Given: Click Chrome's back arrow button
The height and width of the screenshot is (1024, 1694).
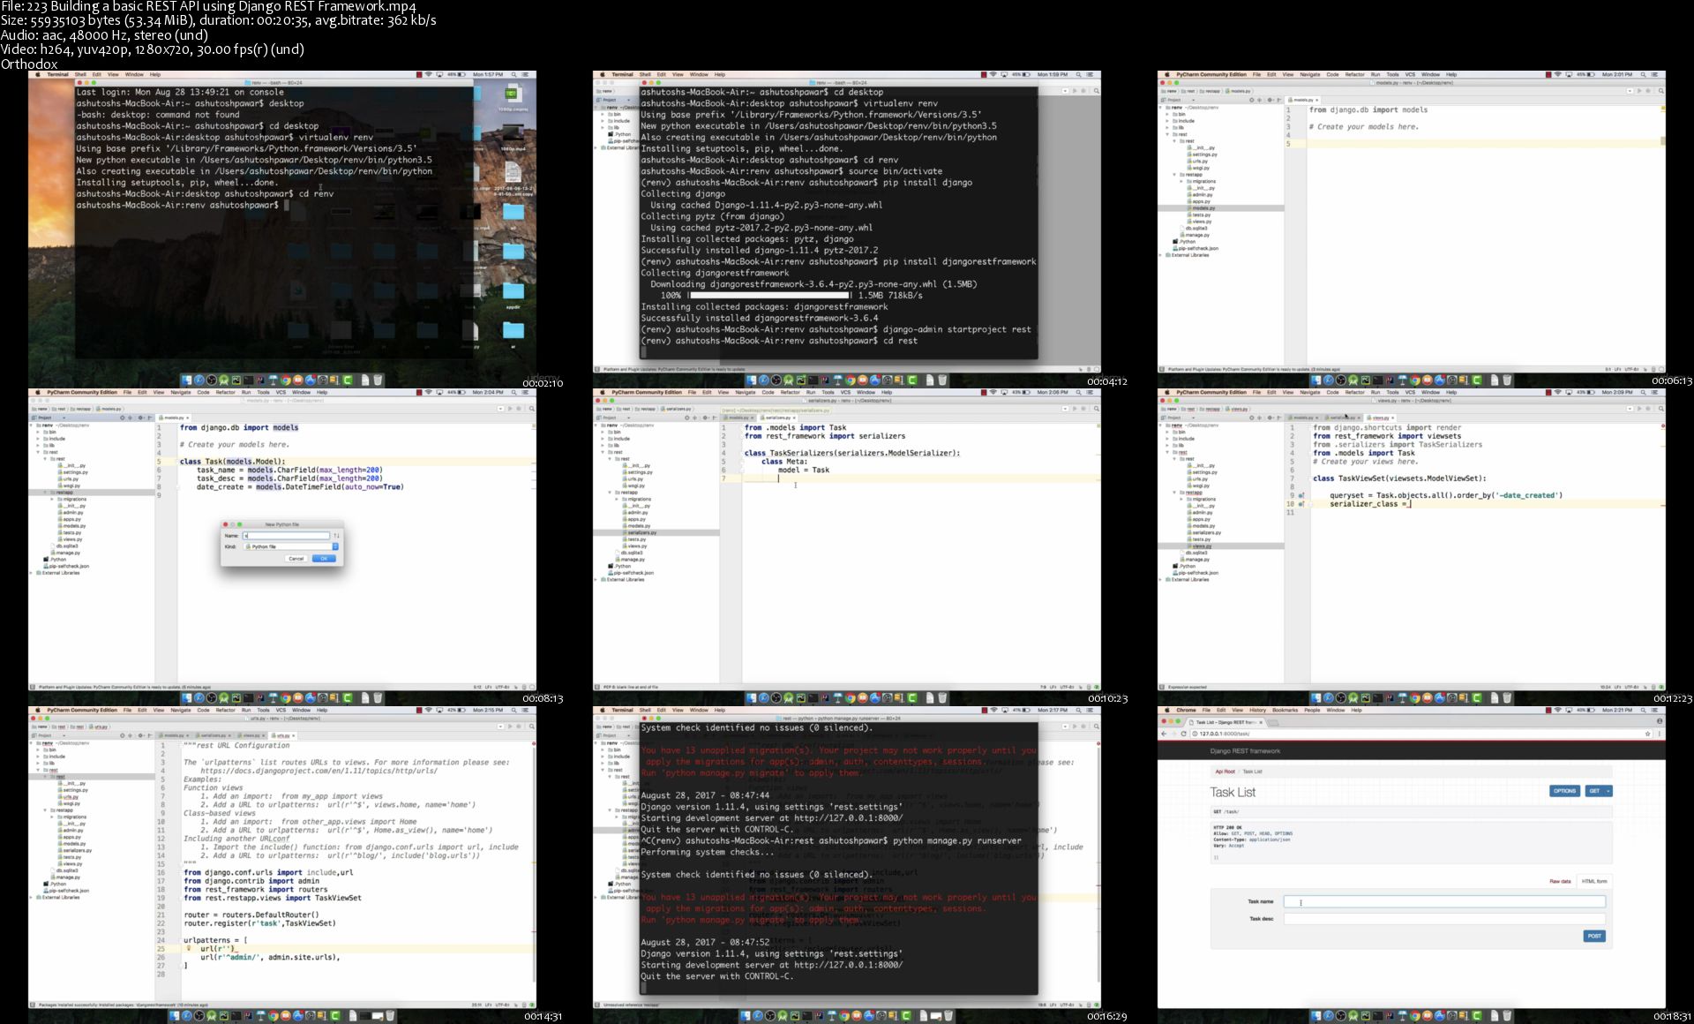Looking at the screenshot, I should [1164, 734].
